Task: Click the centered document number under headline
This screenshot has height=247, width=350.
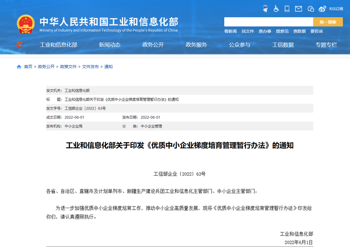Action: (180, 174)
